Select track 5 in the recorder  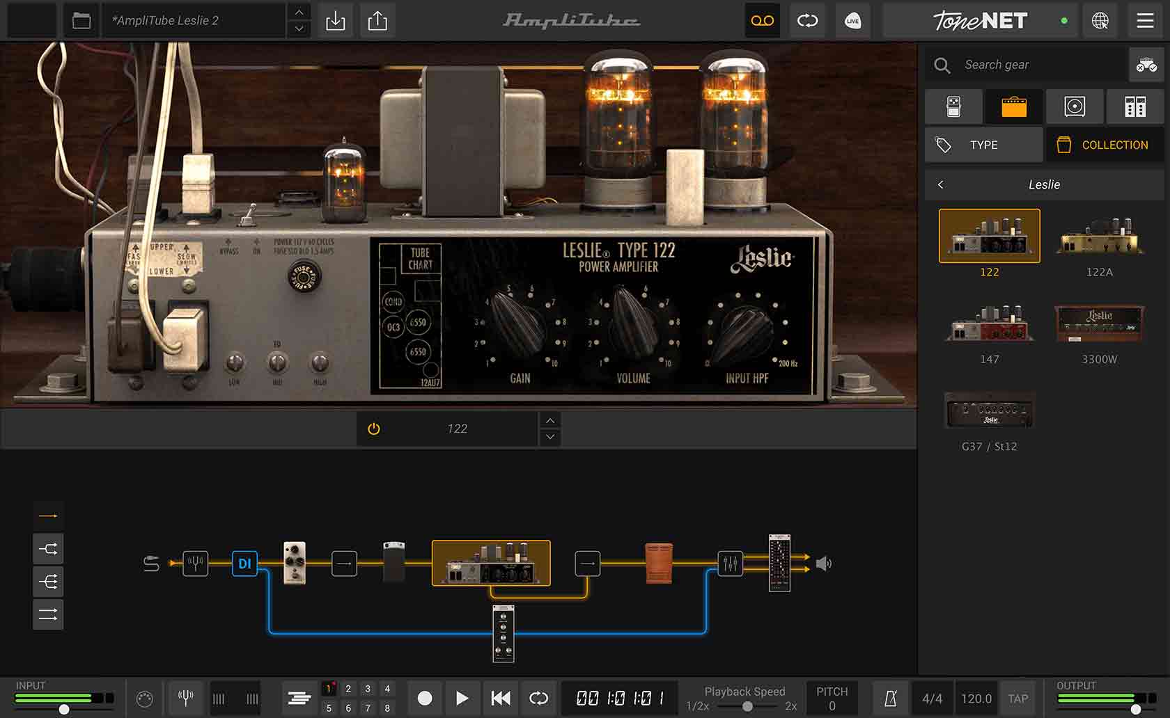(329, 708)
